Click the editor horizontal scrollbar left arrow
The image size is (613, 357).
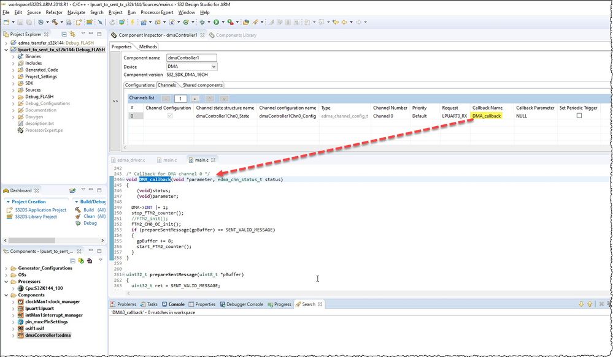[129, 293]
